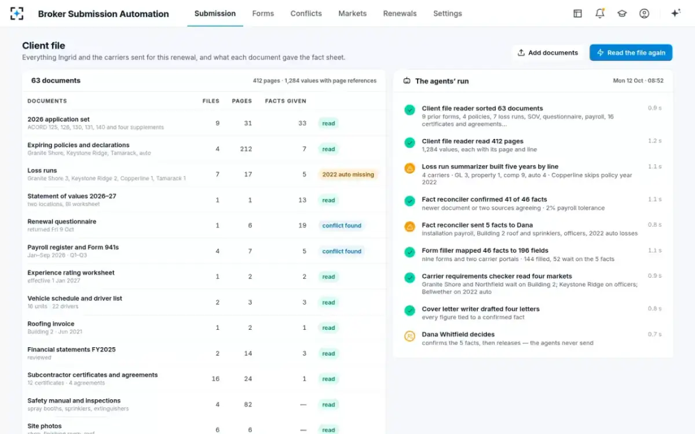Click green check icon for Client file reader read 412 pages
The image size is (695, 434).
(409, 142)
